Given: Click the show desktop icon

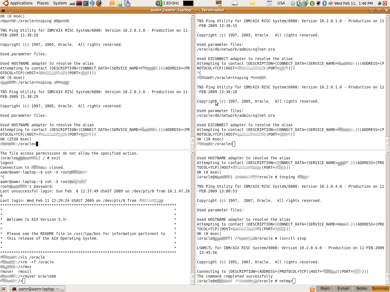Looking at the screenshot, I should click(3, 289).
